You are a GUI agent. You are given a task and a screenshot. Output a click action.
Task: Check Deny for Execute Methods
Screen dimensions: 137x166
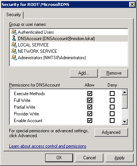pos(112,93)
